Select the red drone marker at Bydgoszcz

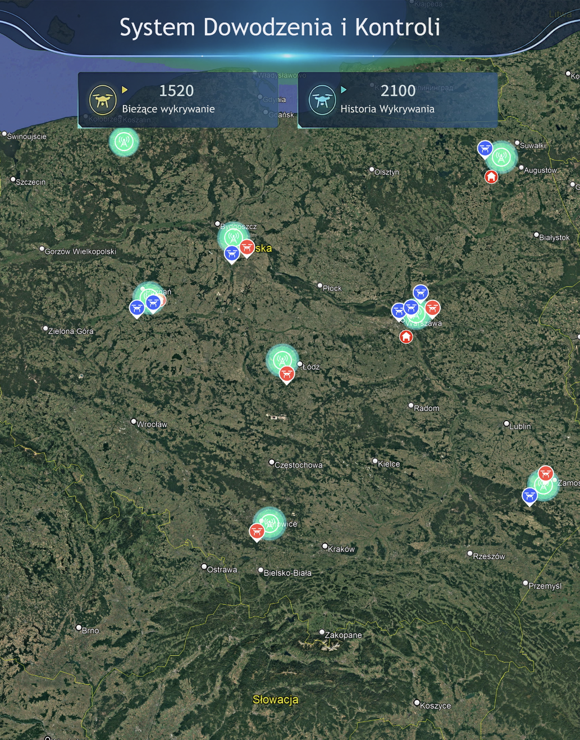click(x=246, y=247)
